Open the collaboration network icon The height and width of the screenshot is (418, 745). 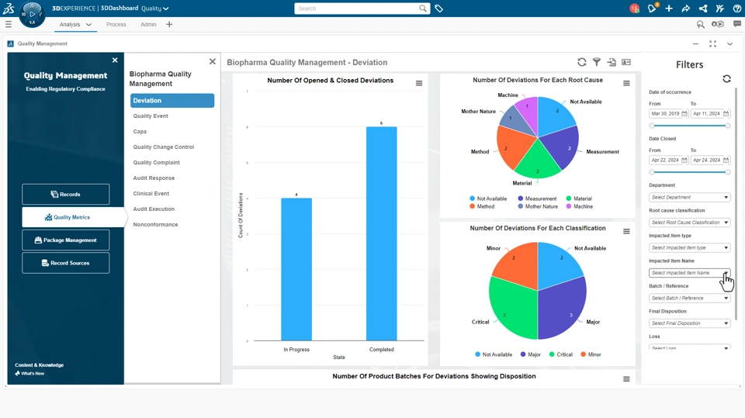click(x=703, y=9)
